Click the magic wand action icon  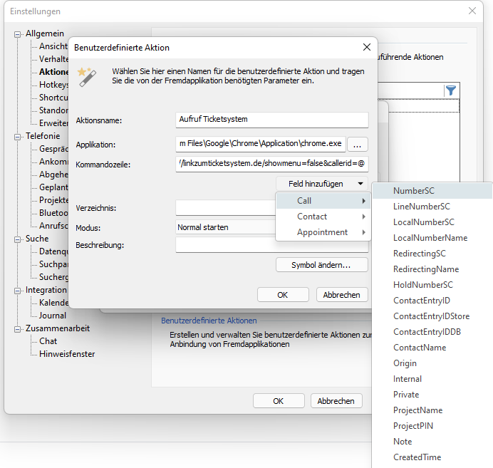pos(86,76)
